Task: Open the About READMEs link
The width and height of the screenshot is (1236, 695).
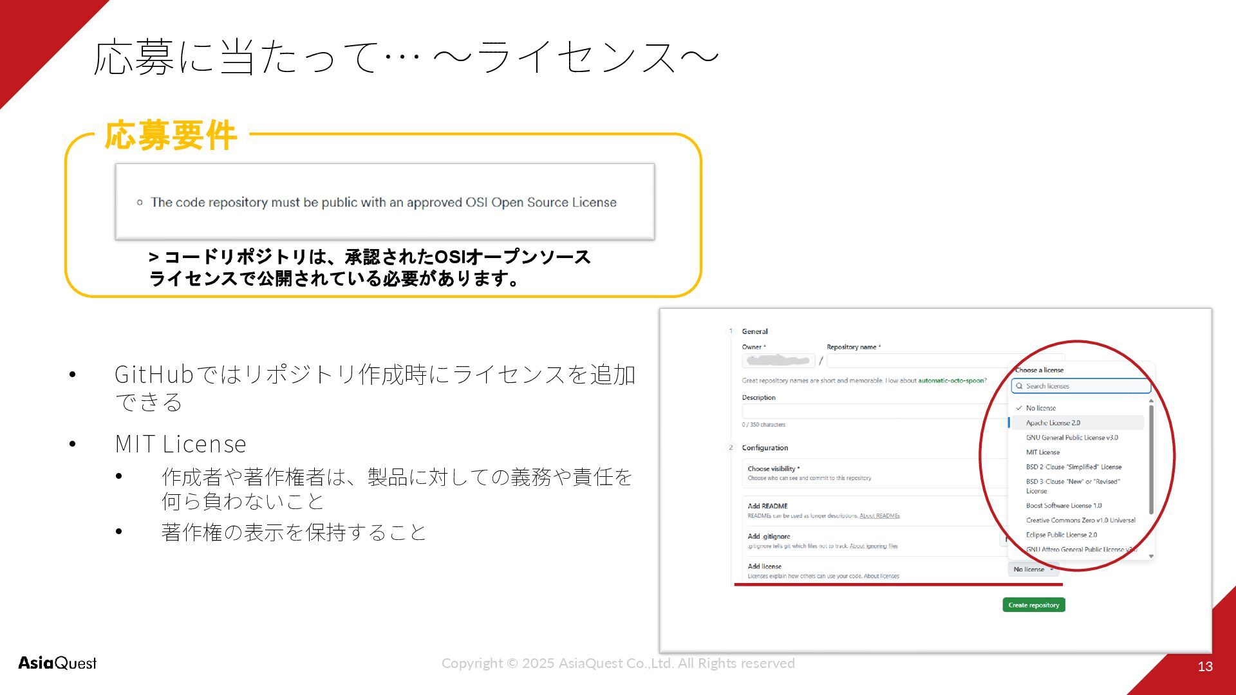Action: (879, 516)
